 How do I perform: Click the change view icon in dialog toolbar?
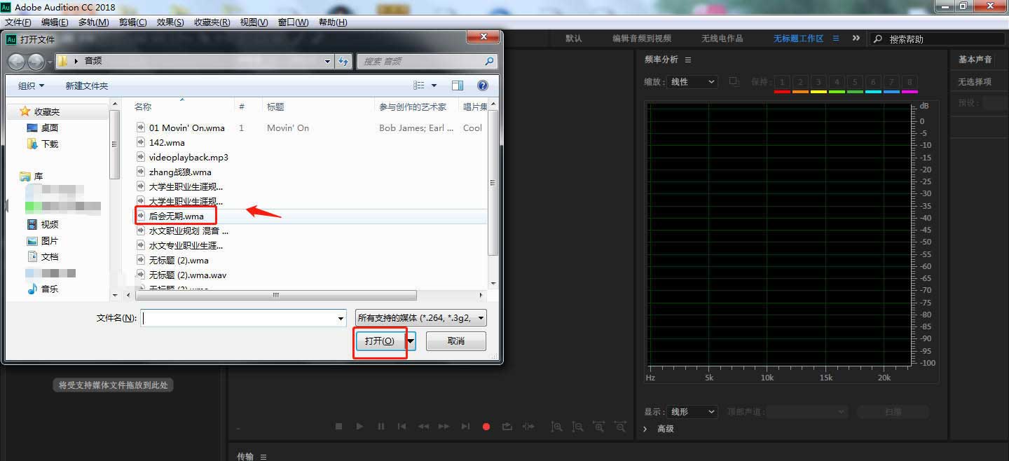tap(419, 85)
